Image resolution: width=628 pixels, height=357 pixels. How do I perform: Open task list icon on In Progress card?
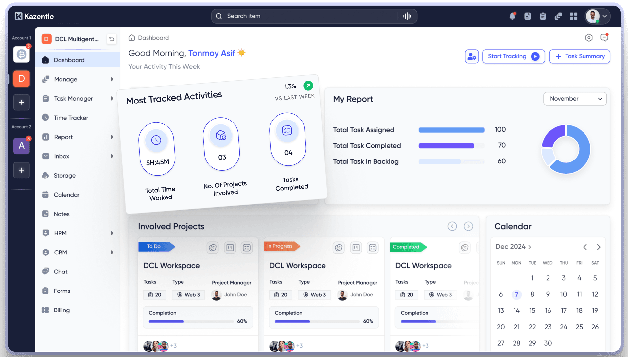(373, 248)
